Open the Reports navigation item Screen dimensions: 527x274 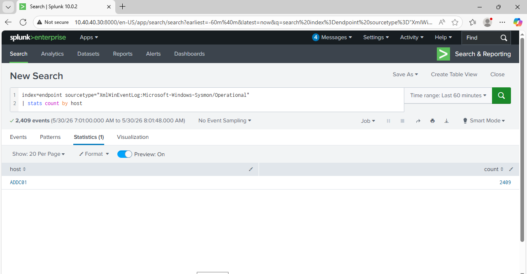point(123,54)
